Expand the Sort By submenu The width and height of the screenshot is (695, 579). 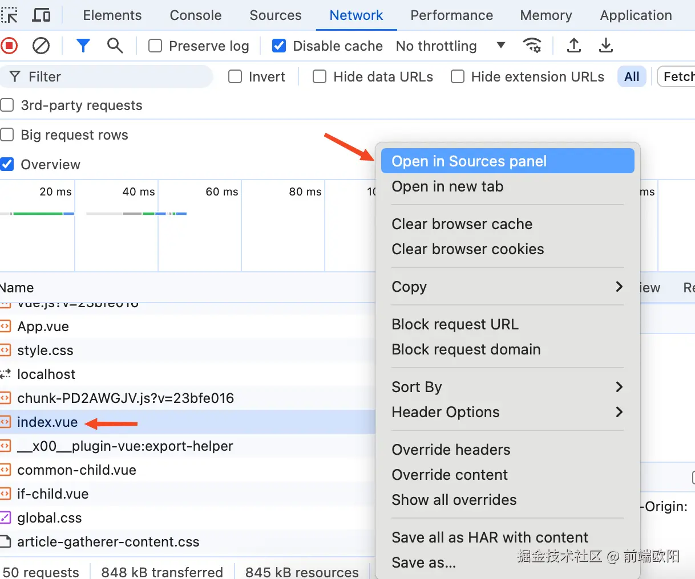point(507,387)
